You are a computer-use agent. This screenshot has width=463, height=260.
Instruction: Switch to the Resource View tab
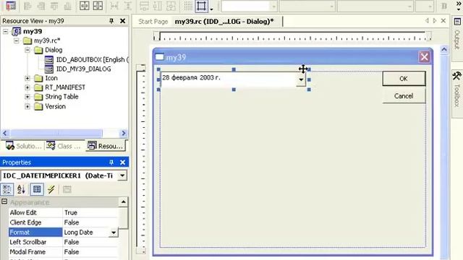pyautogui.click(x=106, y=146)
